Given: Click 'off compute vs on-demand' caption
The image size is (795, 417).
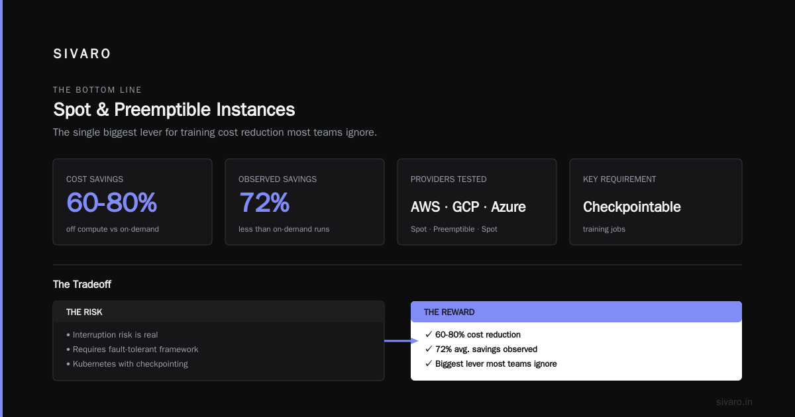Looking at the screenshot, I should pos(113,229).
